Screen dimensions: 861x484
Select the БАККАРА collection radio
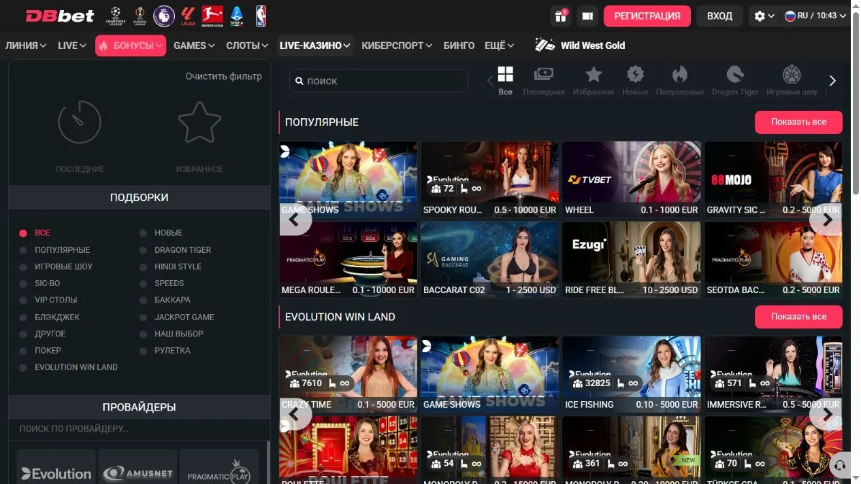click(x=143, y=300)
